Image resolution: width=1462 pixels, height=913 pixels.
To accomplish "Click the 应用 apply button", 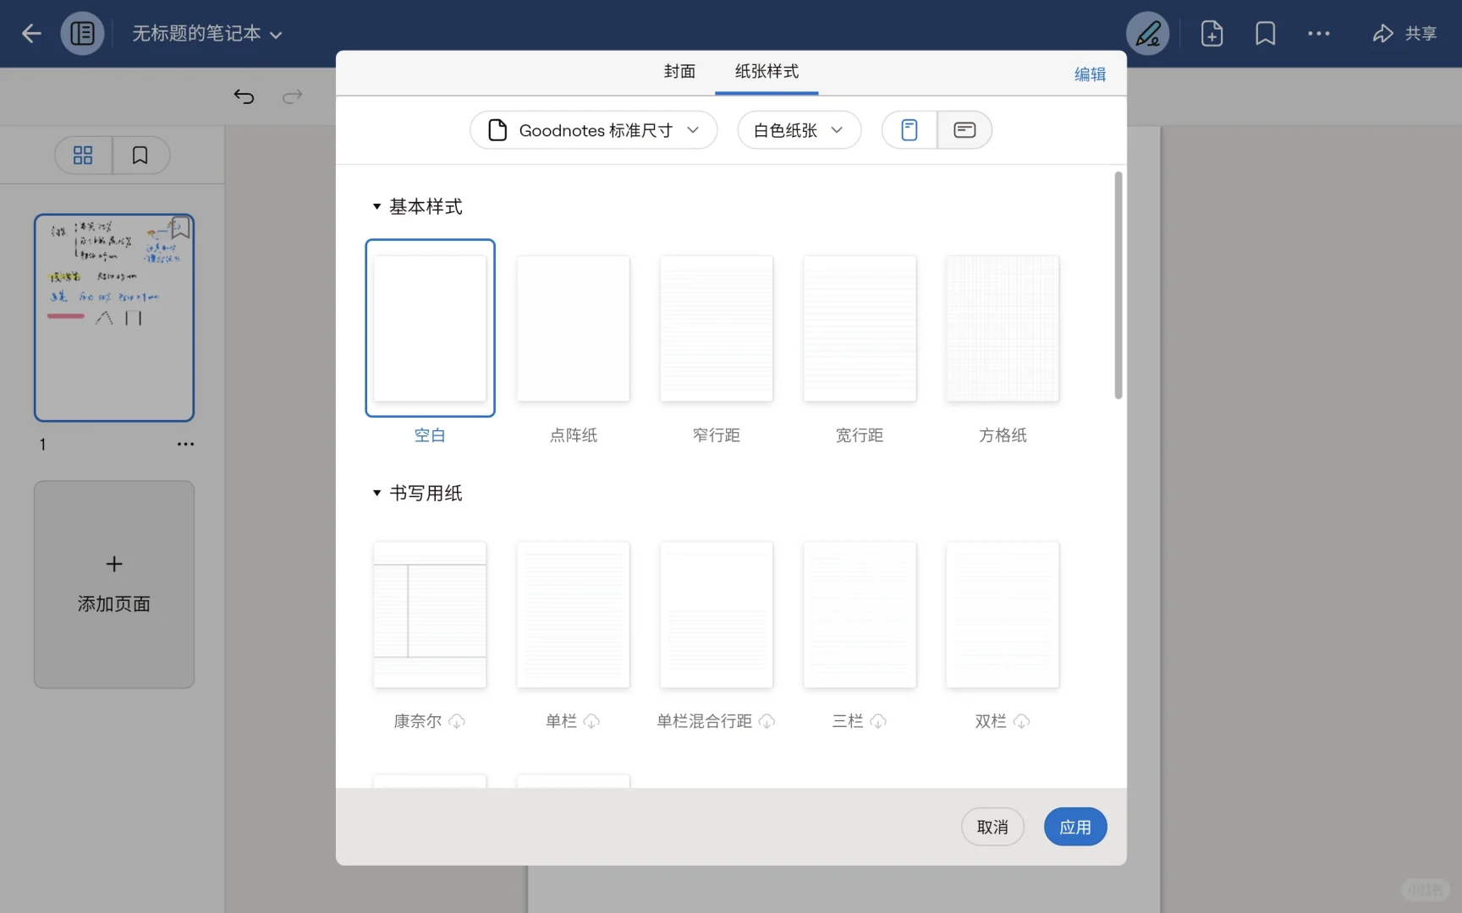I will 1075,827.
